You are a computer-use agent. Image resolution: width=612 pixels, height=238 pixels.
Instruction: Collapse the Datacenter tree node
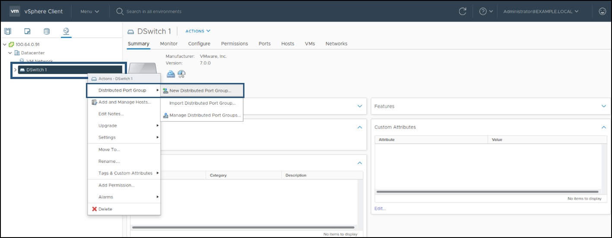[10, 53]
